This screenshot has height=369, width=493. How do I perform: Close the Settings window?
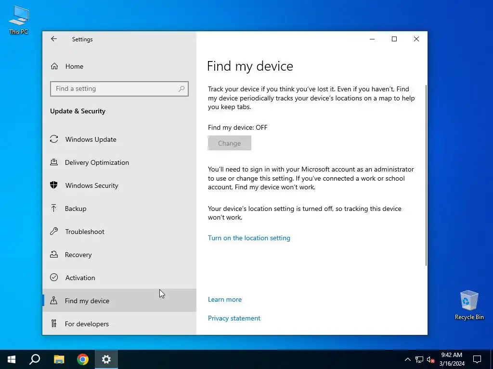[416, 39]
